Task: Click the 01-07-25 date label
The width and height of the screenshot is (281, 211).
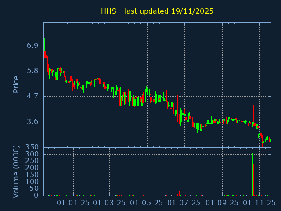Action: (x=185, y=203)
